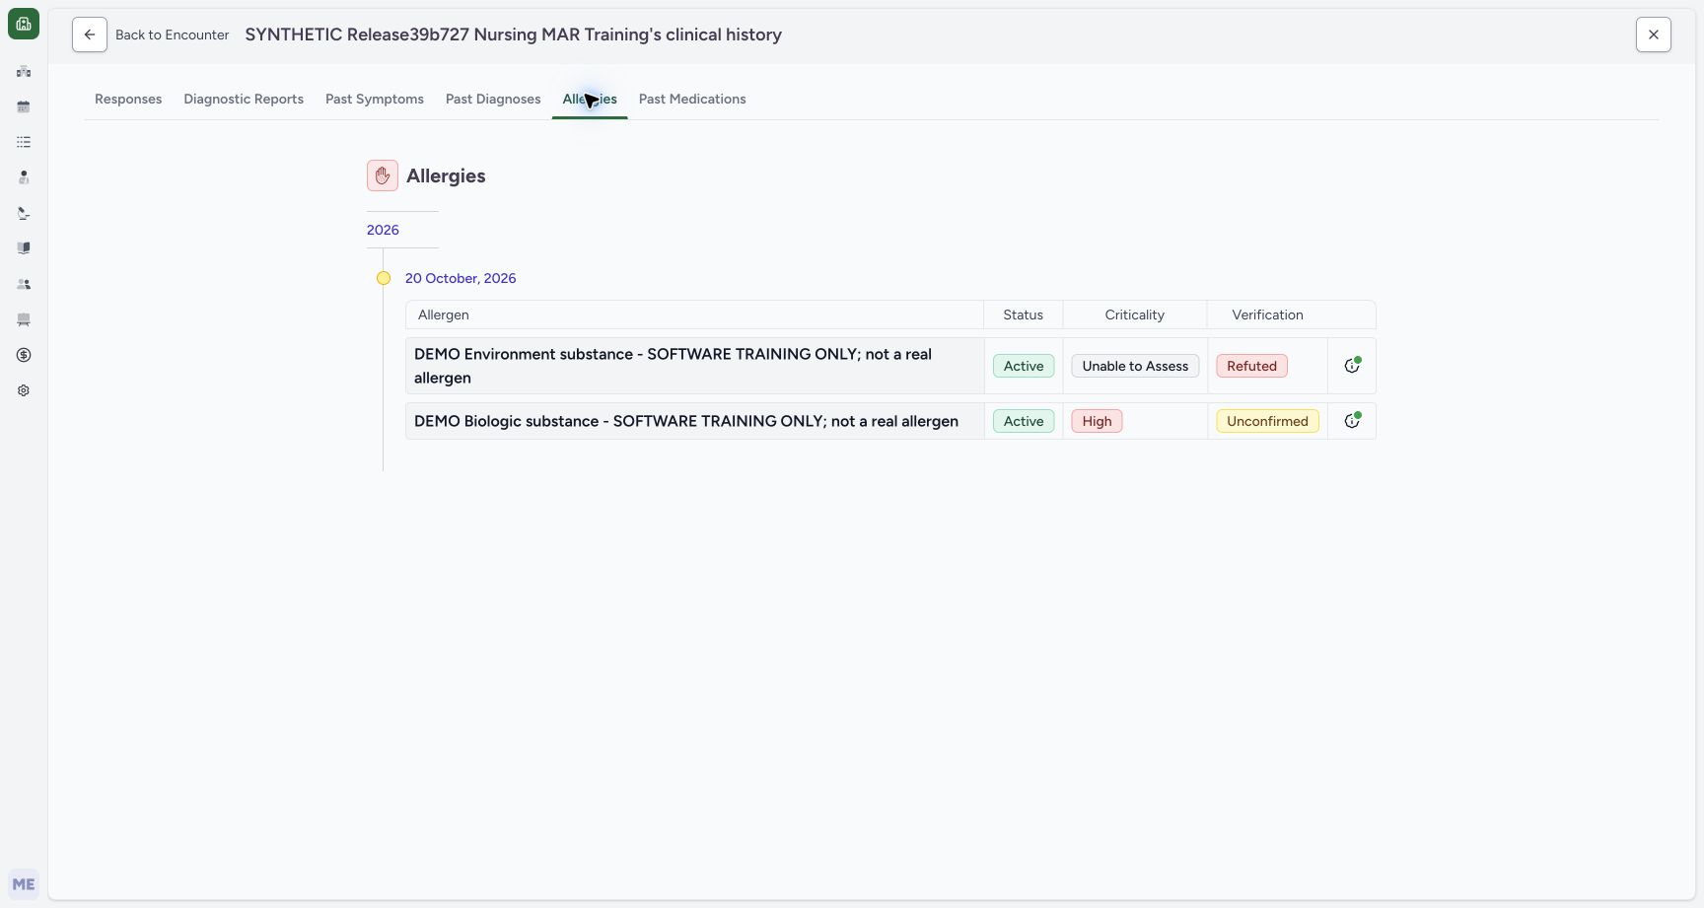Click the Verification column header

coord(1267,314)
